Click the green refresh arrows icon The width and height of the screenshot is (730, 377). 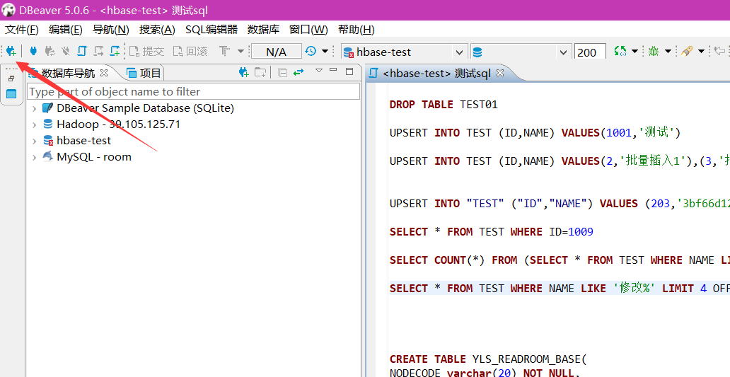tap(620, 52)
